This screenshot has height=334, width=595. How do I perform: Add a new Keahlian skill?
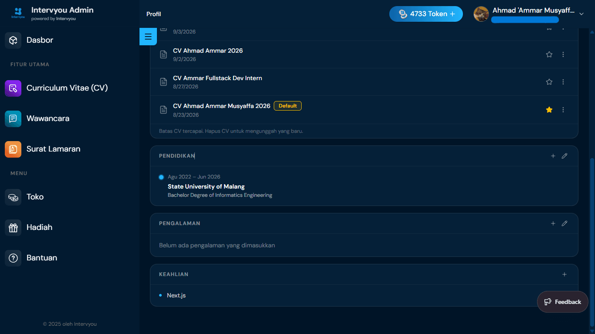click(x=564, y=274)
